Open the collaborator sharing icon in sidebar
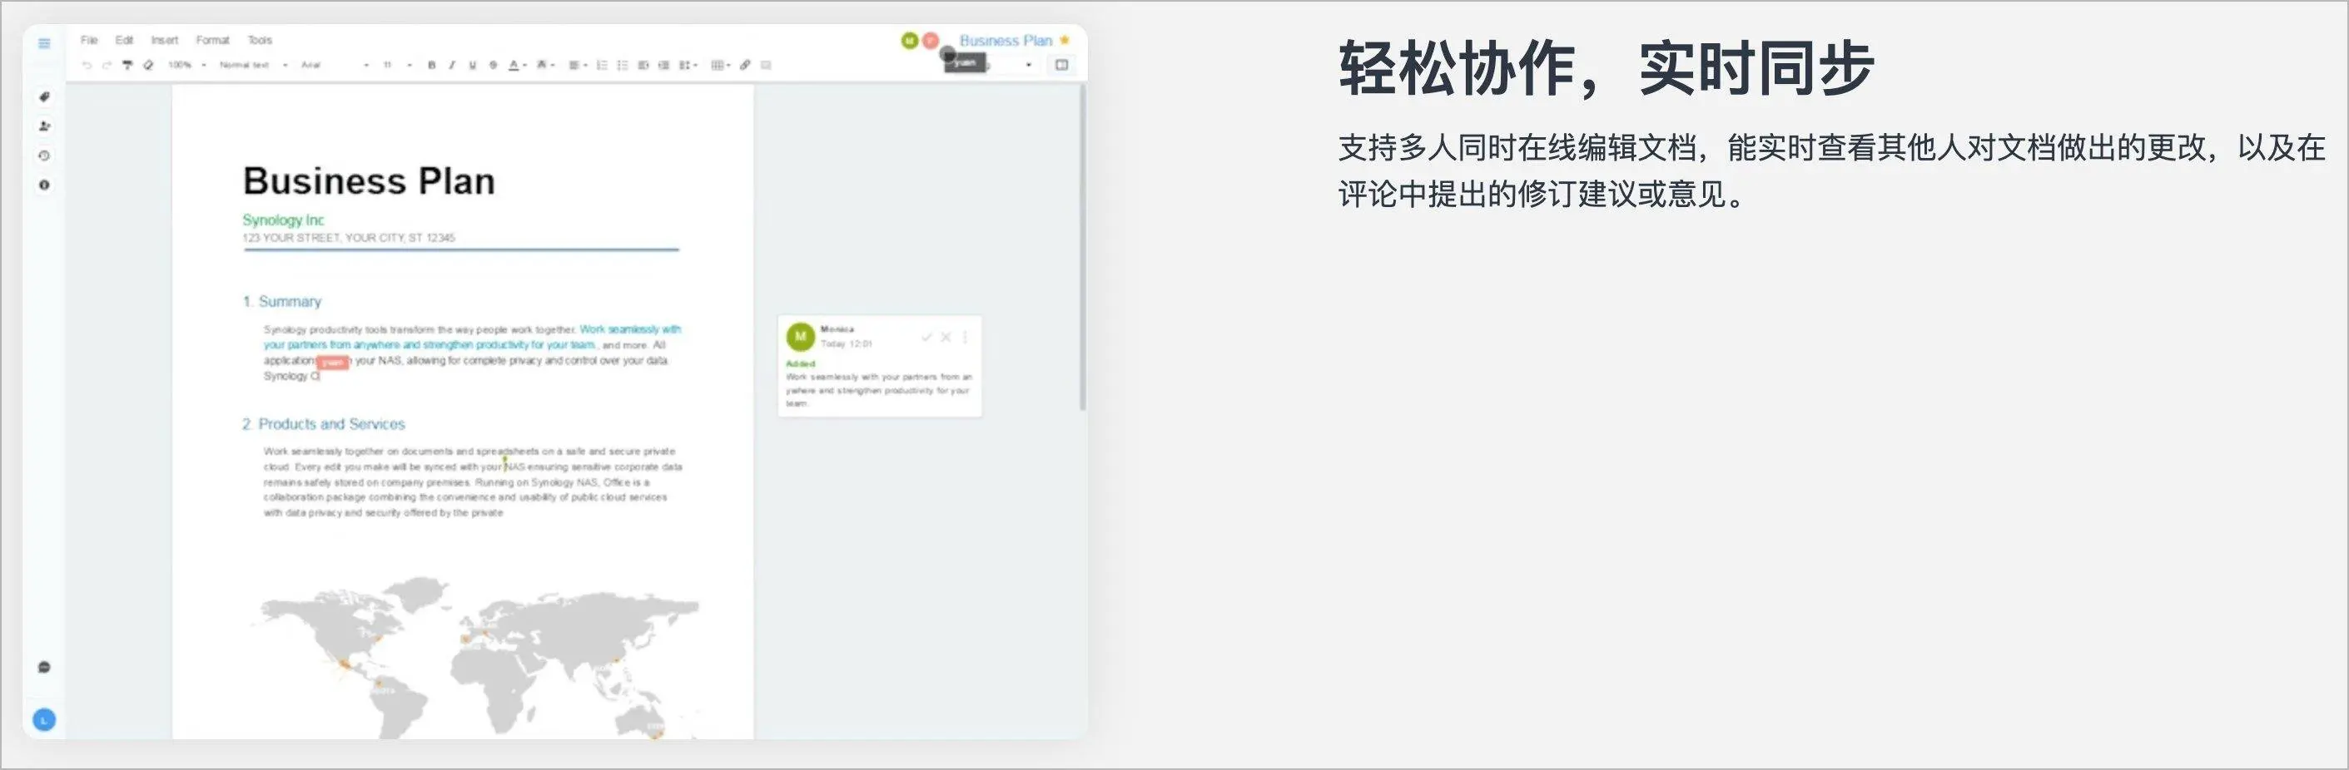The height and width of the screenshot is (770, 2349). (44, 126)
